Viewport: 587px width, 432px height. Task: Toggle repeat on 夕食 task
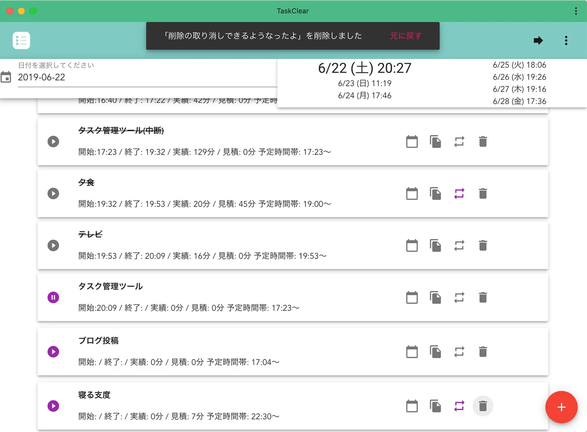coord(459,194)
